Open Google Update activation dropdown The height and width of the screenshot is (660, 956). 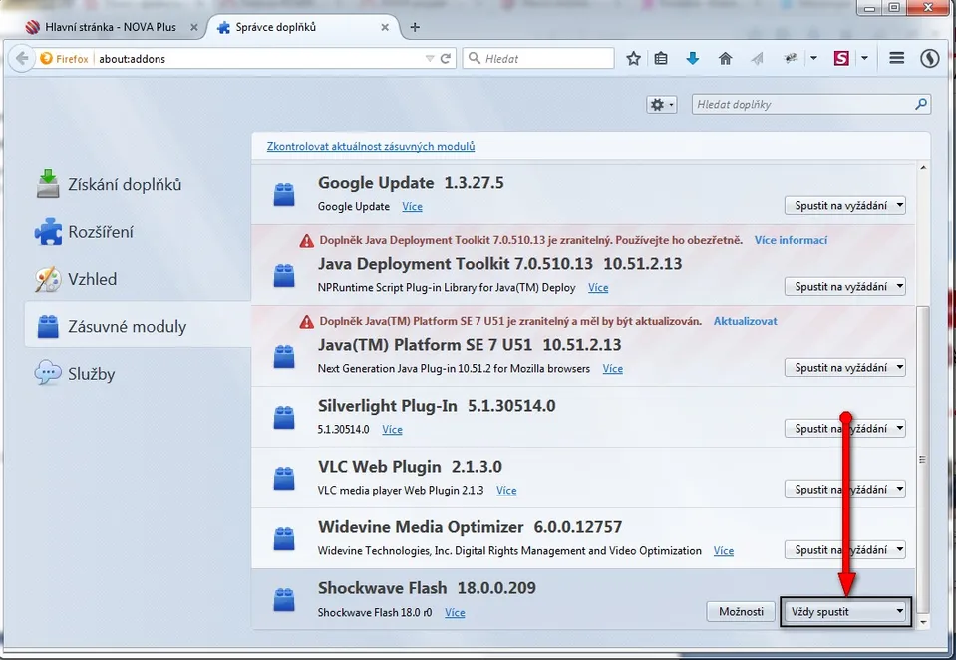coord(845,205)
